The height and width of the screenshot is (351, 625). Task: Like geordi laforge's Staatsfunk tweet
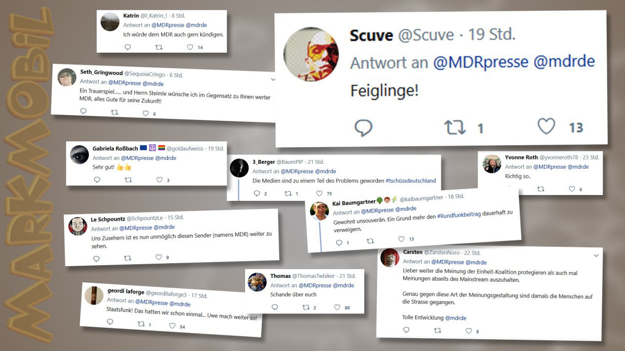172,326
